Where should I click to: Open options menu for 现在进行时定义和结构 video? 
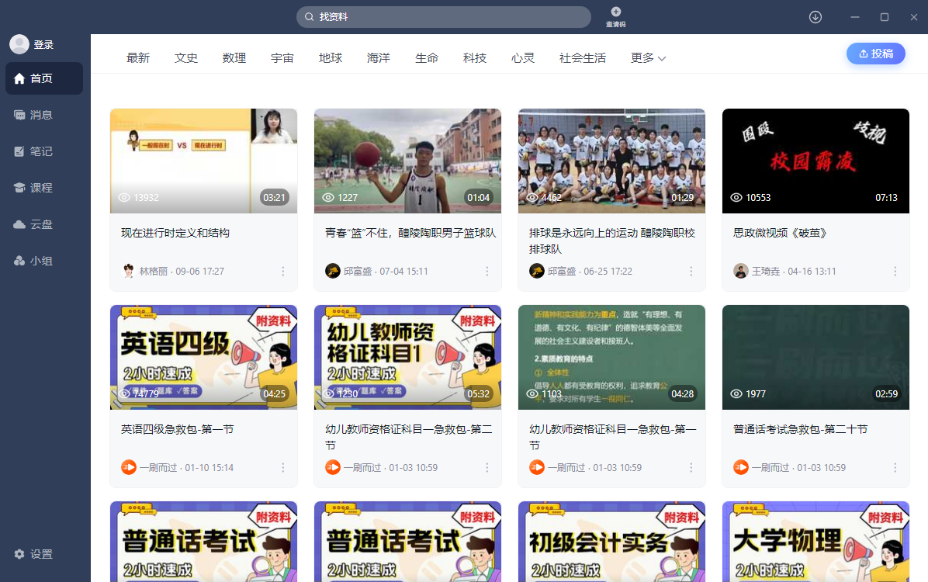point(283,272)
